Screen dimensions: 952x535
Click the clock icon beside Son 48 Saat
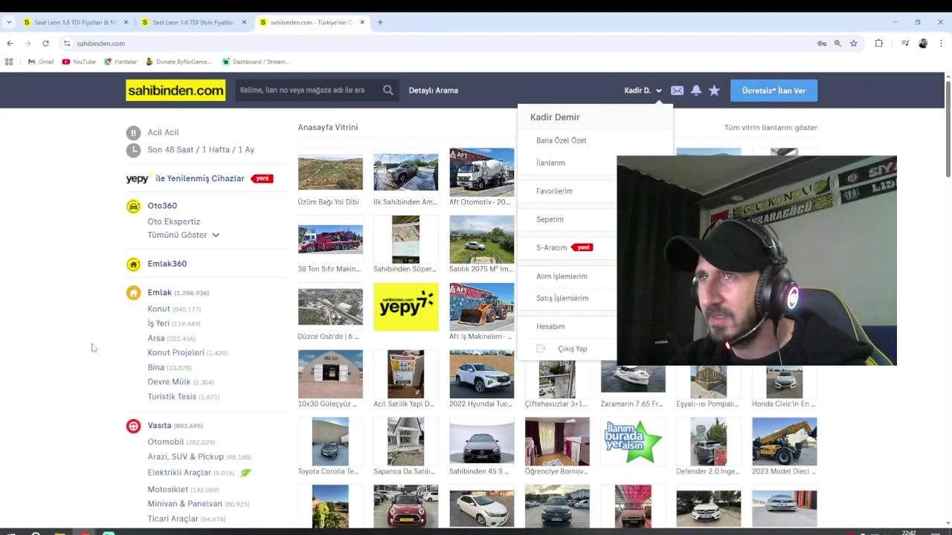tap(133, 150)
